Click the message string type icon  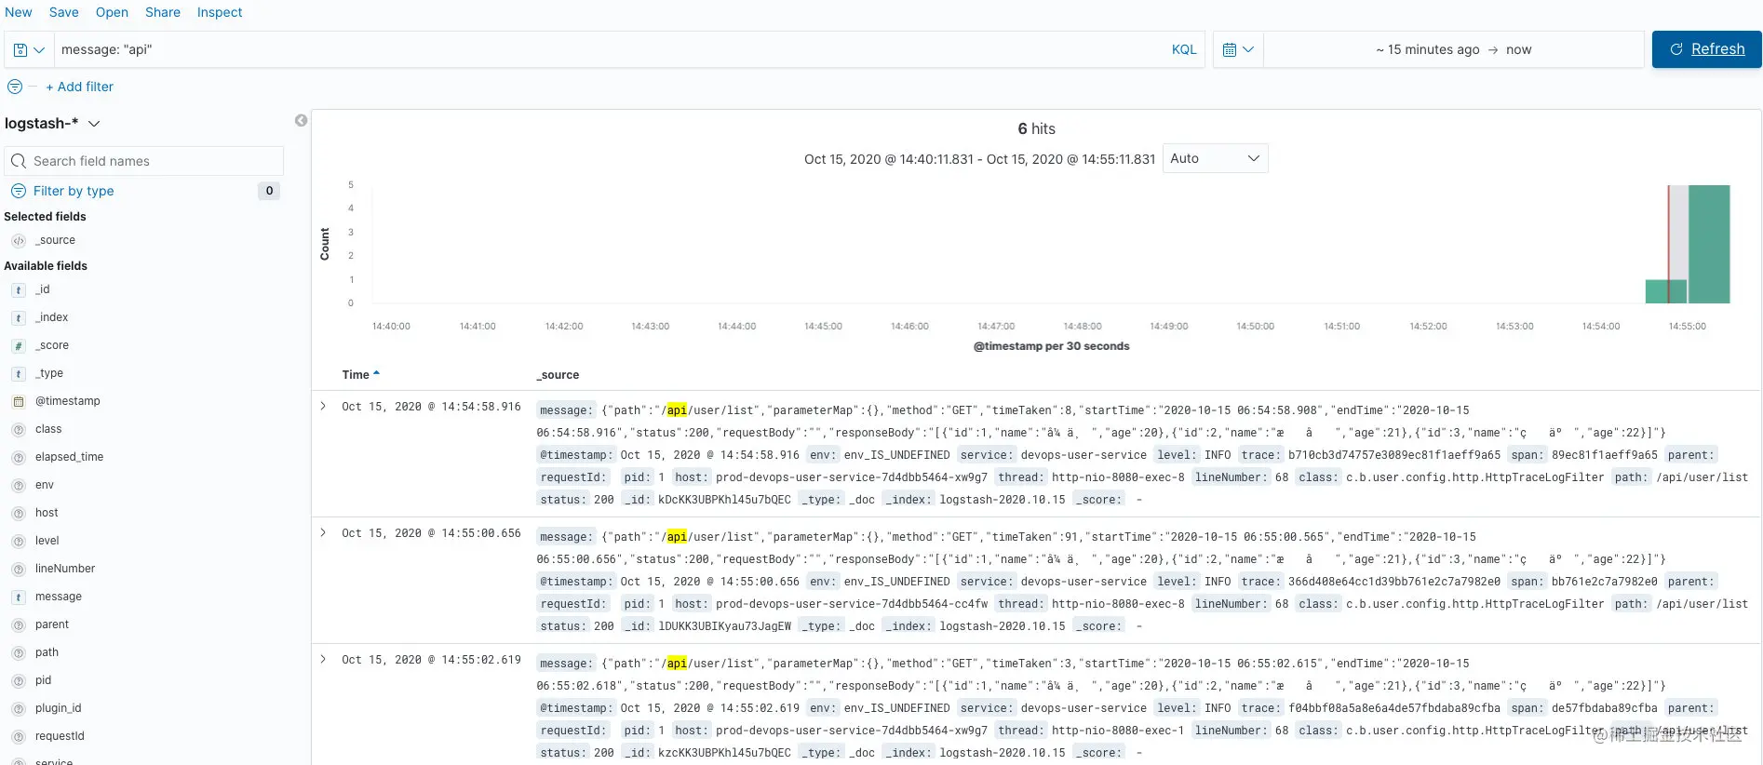click(19, 597)
